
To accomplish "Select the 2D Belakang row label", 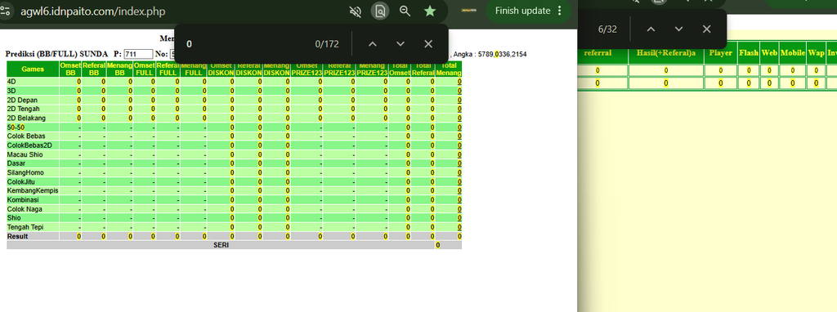I will click(26, 118).
